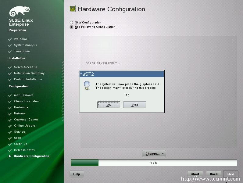
Task: Click the checkmark beside Service
Action: click(10, 132)
